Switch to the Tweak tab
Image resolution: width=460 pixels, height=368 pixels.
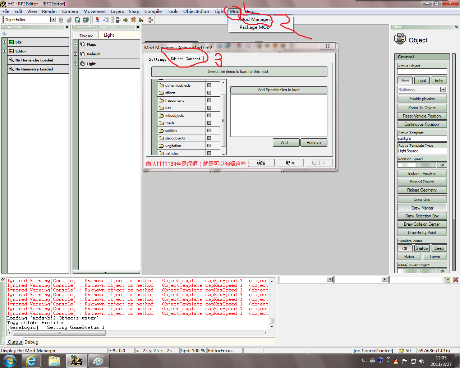(86, 36)
